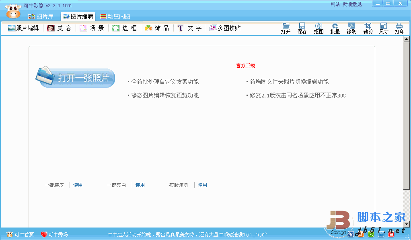411x240 pixels.
Task: Click the 牛牛达人活动 announcement text
Action: (187, 234)
